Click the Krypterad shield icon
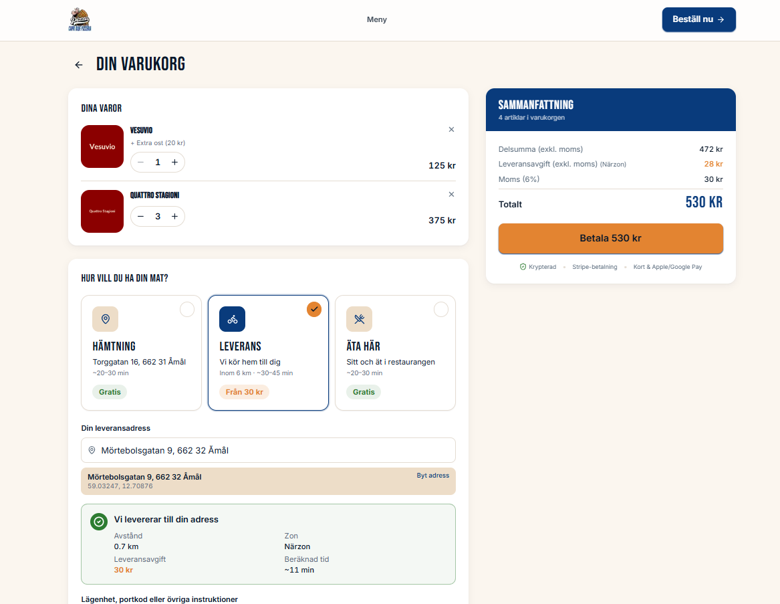The height and width of the screenshot is (604, 780). [523, 267]
